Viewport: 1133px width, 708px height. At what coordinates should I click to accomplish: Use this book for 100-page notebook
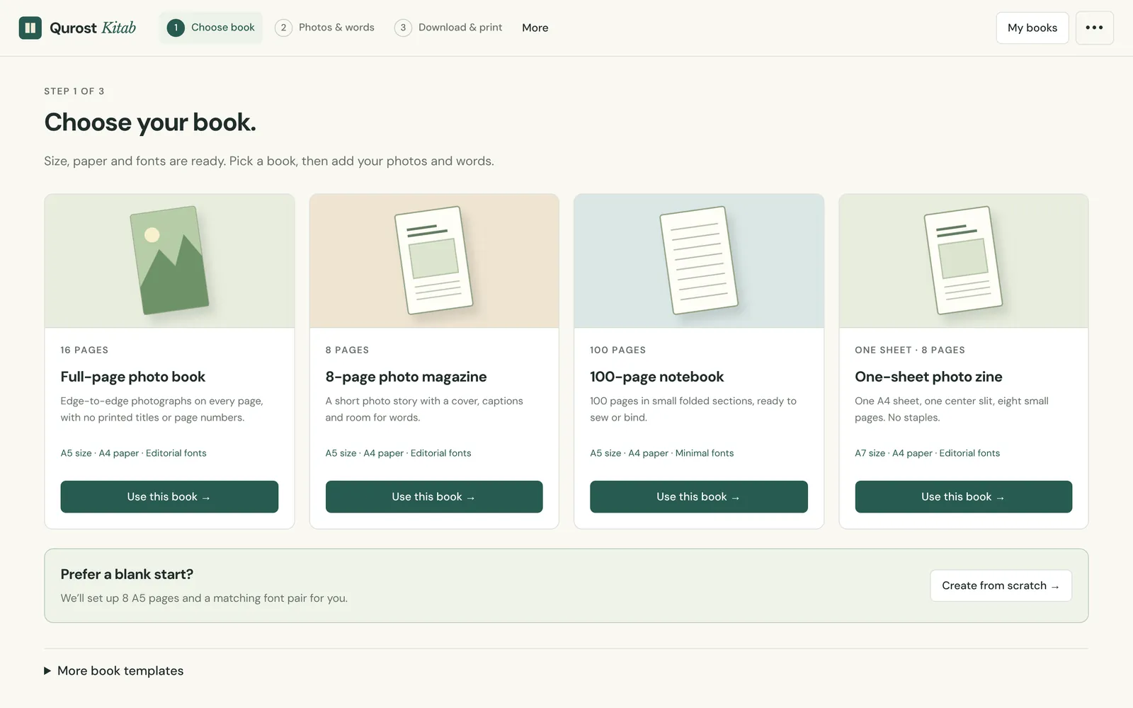point(699,496)
